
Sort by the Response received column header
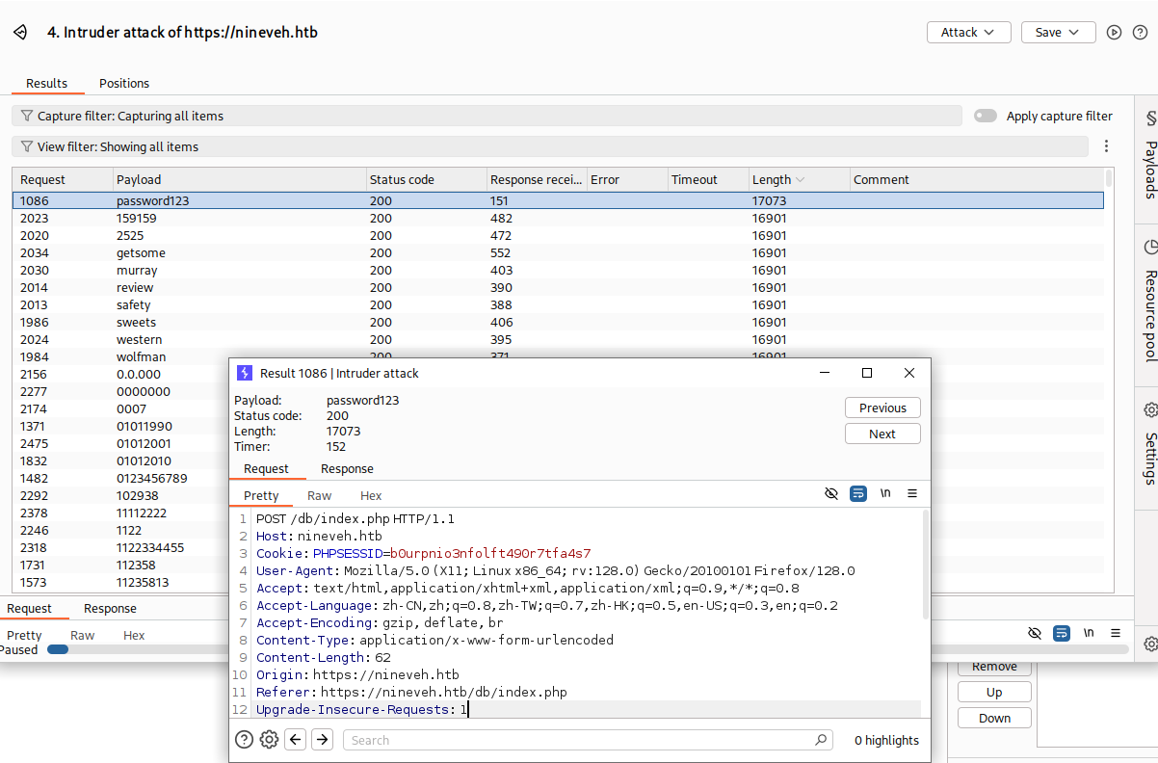coord(537,180)
